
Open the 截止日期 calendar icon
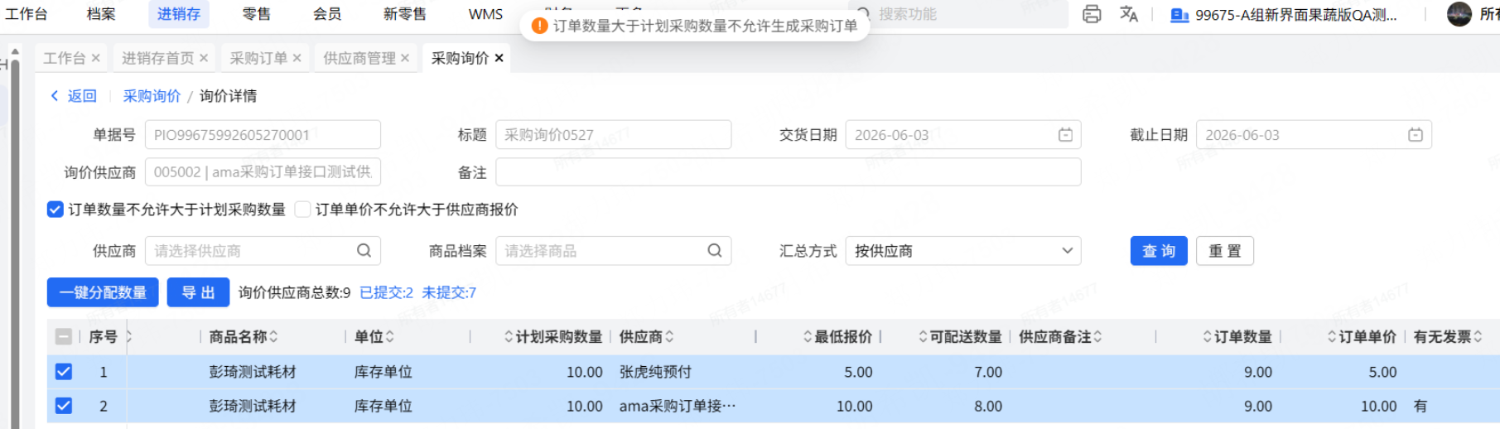(x=1416, y=134)
